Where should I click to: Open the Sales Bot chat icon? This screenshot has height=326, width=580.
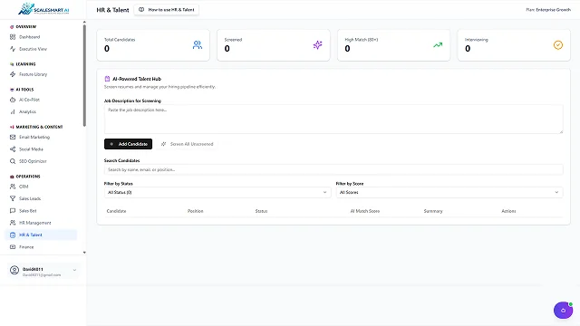click(x=13, y=211)
